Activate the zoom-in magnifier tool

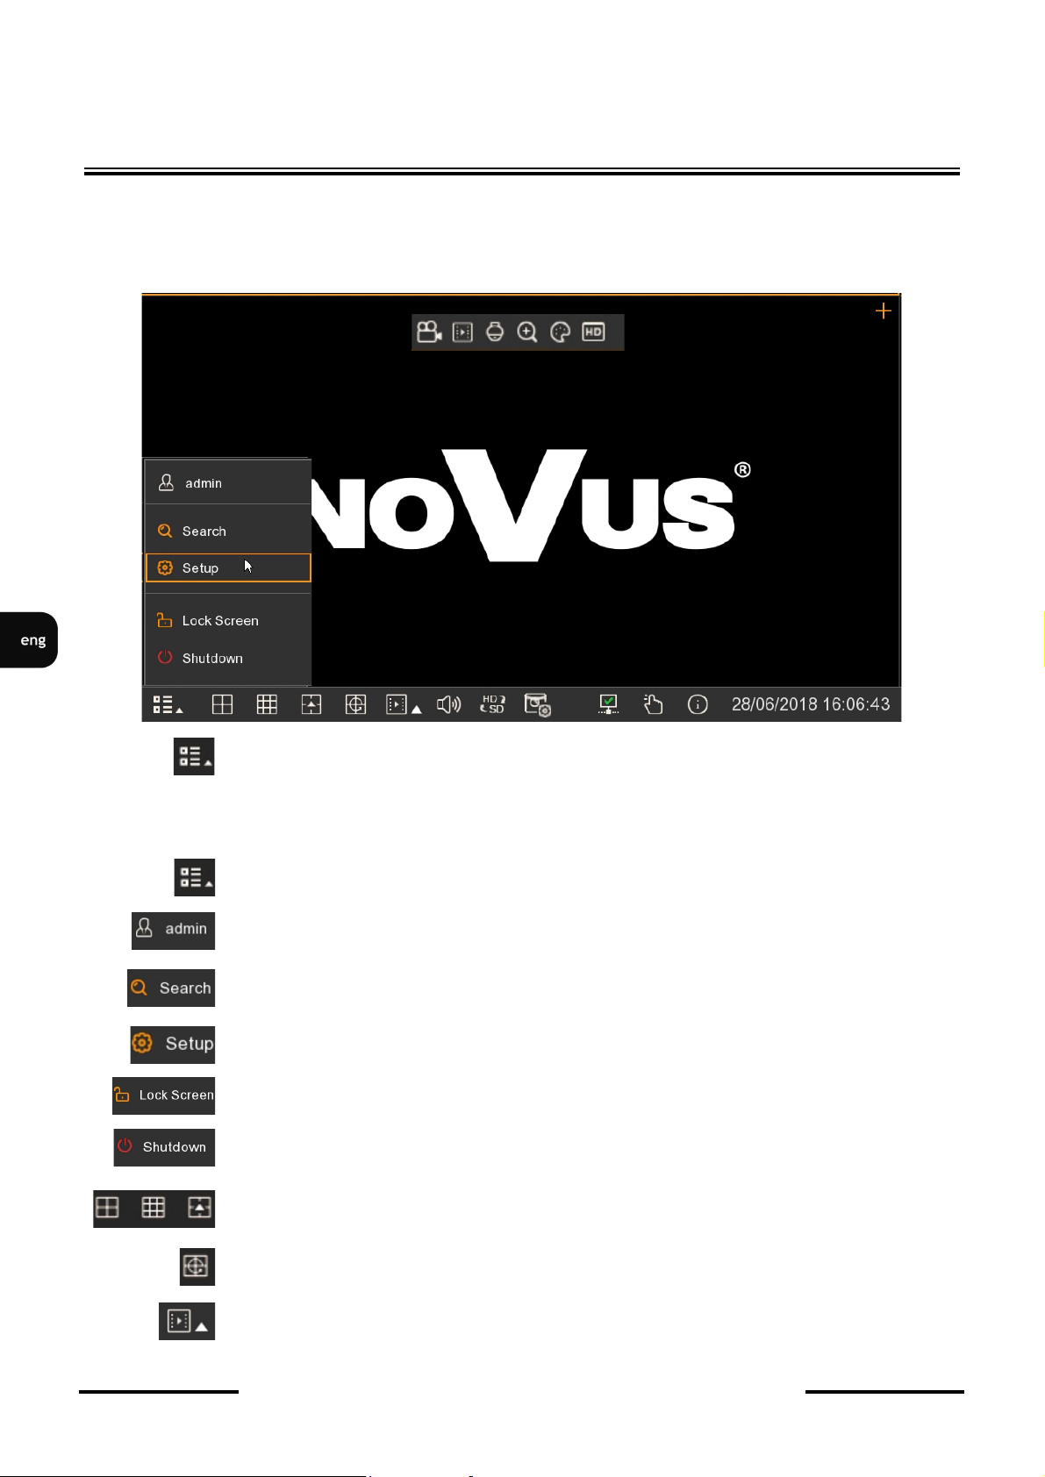(x=527, y=332)
